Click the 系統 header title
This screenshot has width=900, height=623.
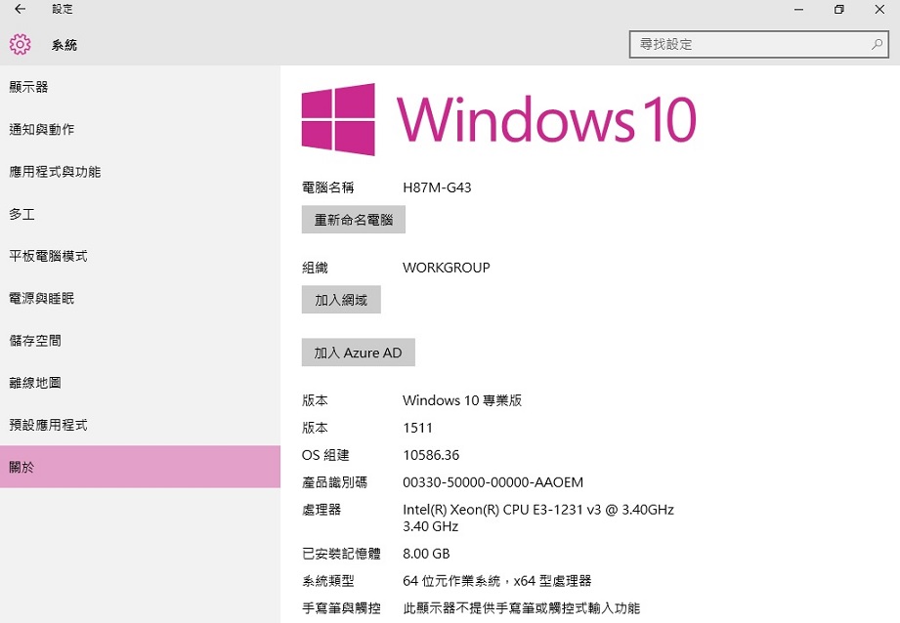64,45
